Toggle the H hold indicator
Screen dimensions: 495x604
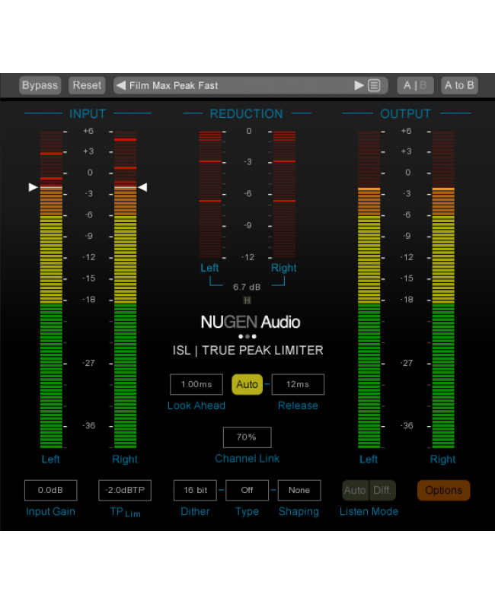click(247, 300)
